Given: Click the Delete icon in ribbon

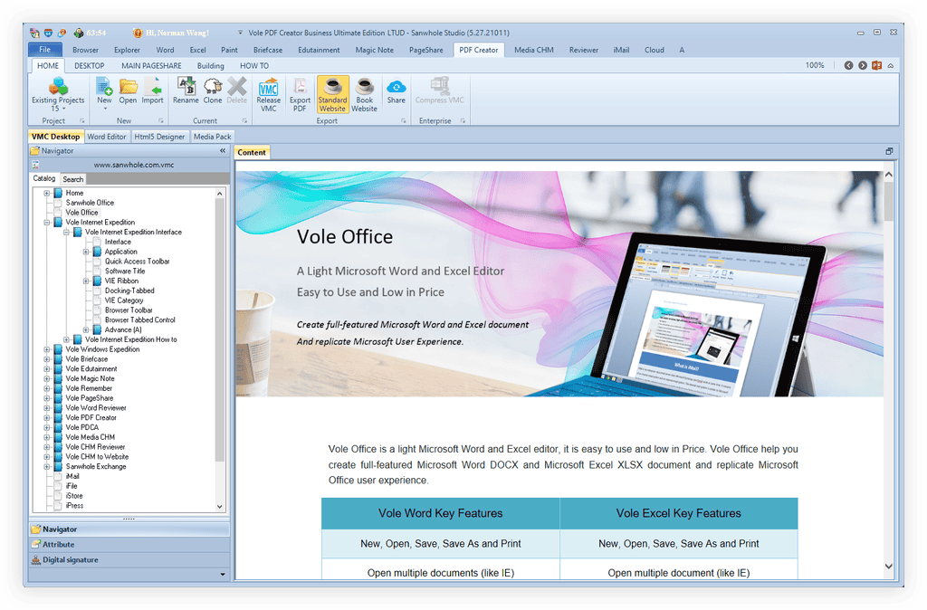Looking at the screenshot, I should point(237,86).
